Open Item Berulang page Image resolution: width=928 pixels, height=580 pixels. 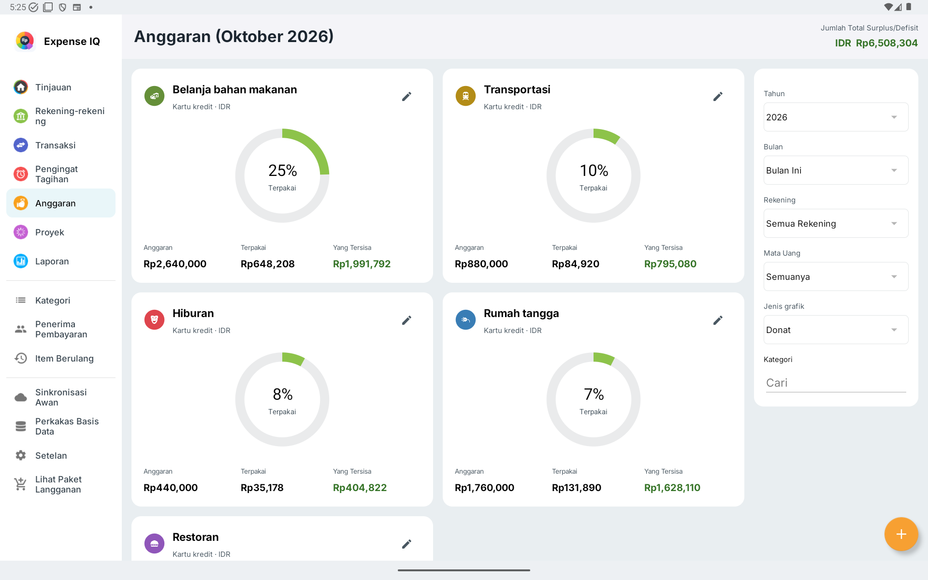pos(61,359)
